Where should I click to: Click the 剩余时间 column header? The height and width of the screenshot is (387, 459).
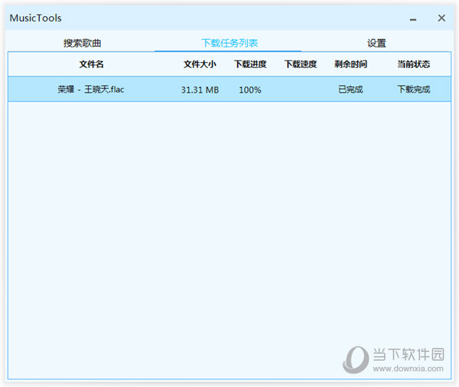350,64
